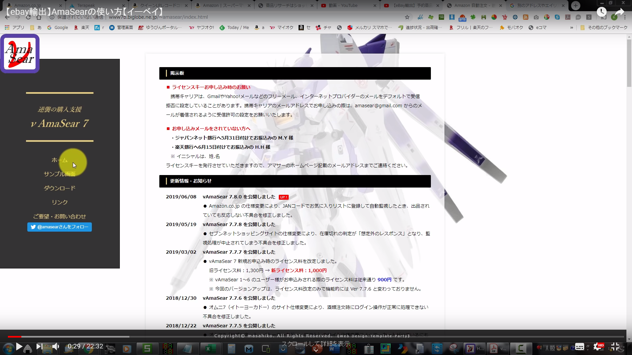Screen dimensions: 632x355
Task: Go to ホーム in the sidebar
Action: click(x=60, y=160)
